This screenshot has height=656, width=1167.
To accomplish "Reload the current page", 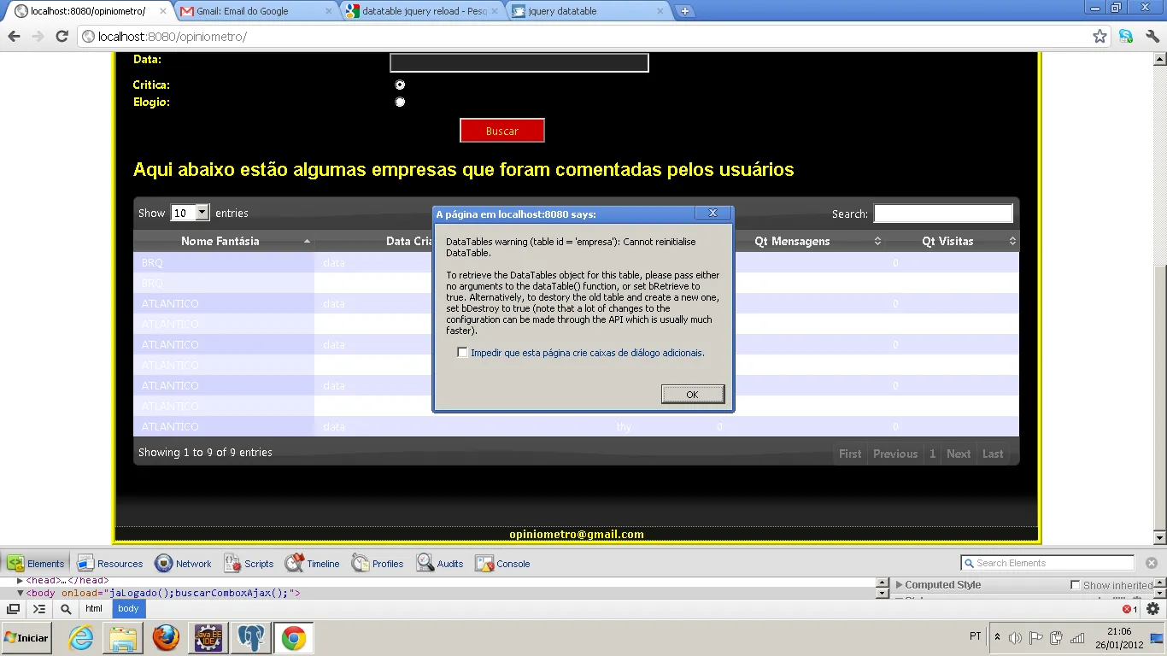I will tap(62, 37).
